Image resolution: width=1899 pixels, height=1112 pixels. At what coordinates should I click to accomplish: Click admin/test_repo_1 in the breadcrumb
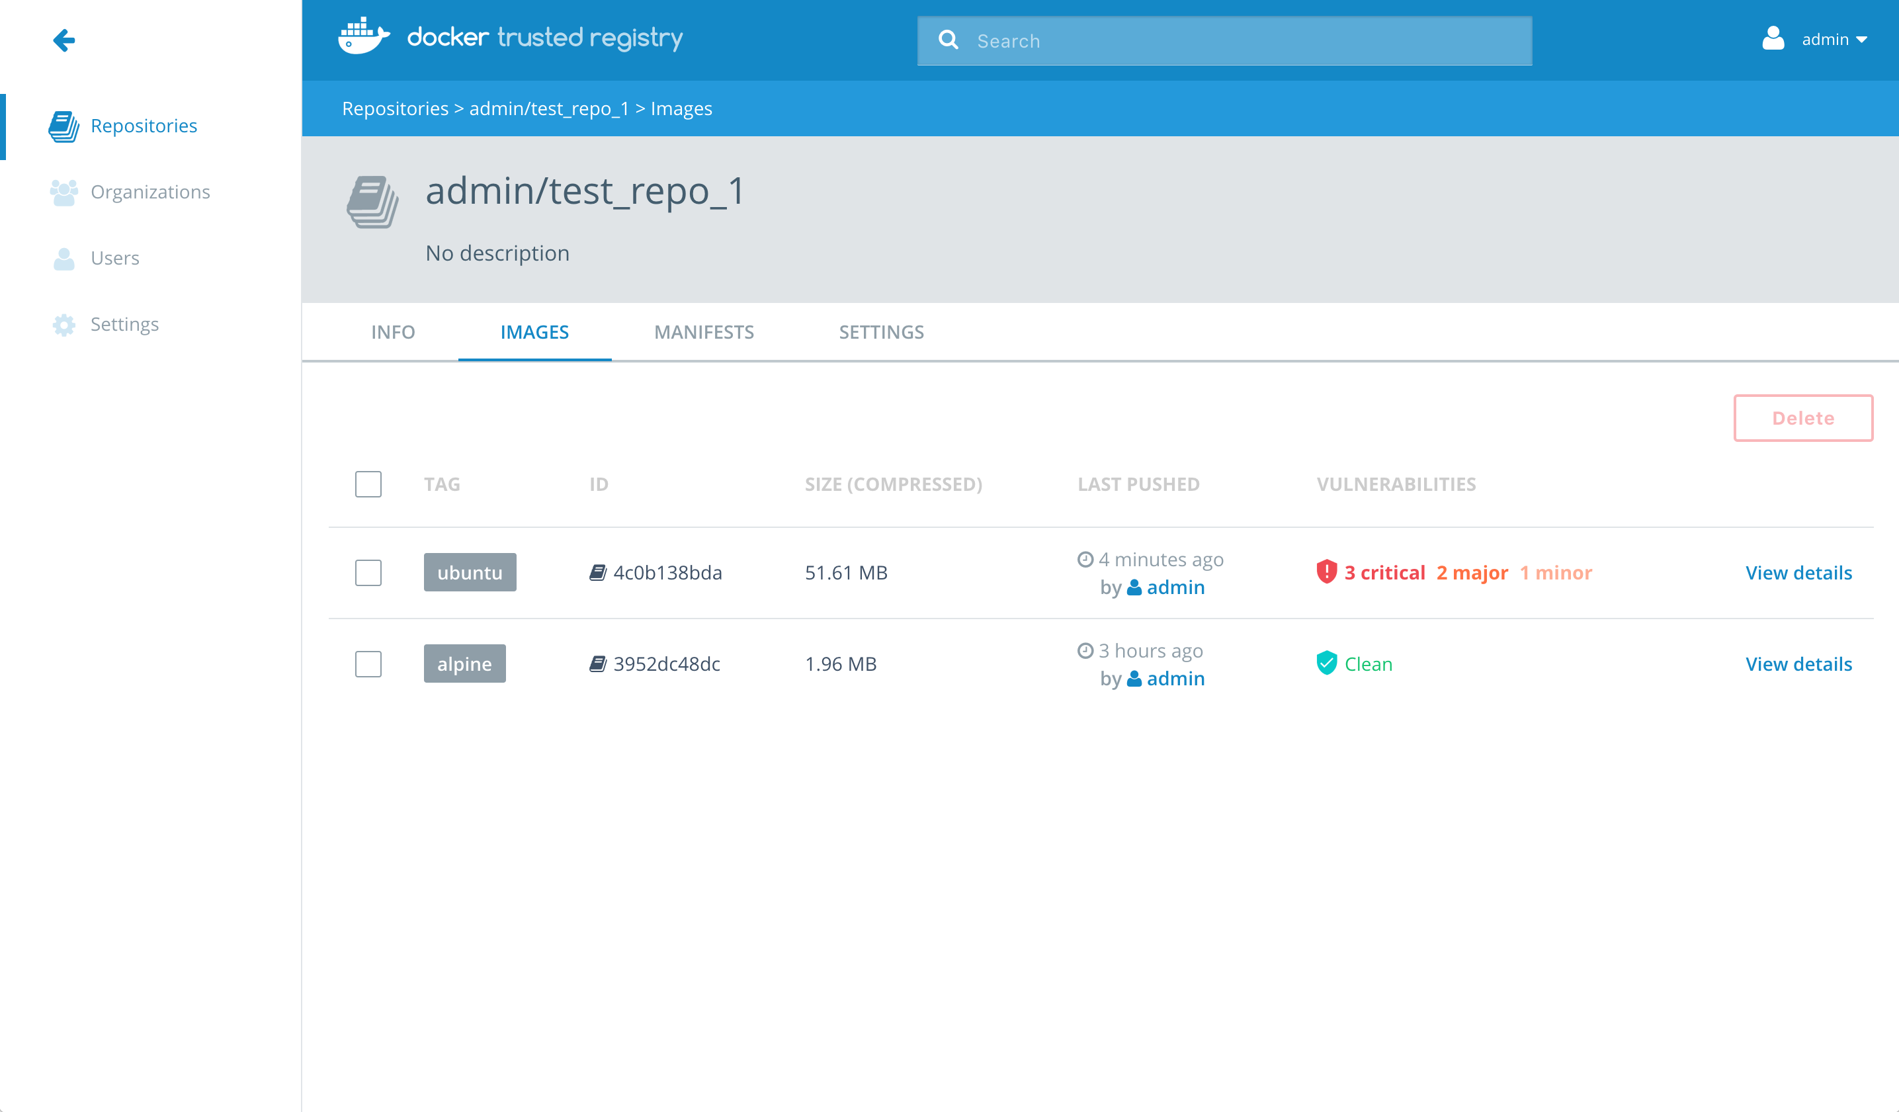click(x=548, y=108)
